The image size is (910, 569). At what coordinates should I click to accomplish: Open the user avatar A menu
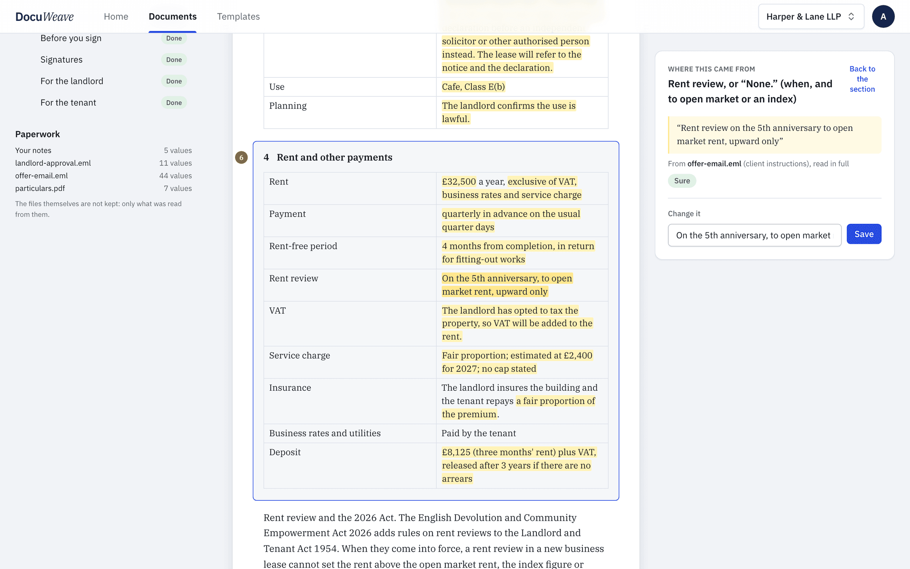click(883, 16)
